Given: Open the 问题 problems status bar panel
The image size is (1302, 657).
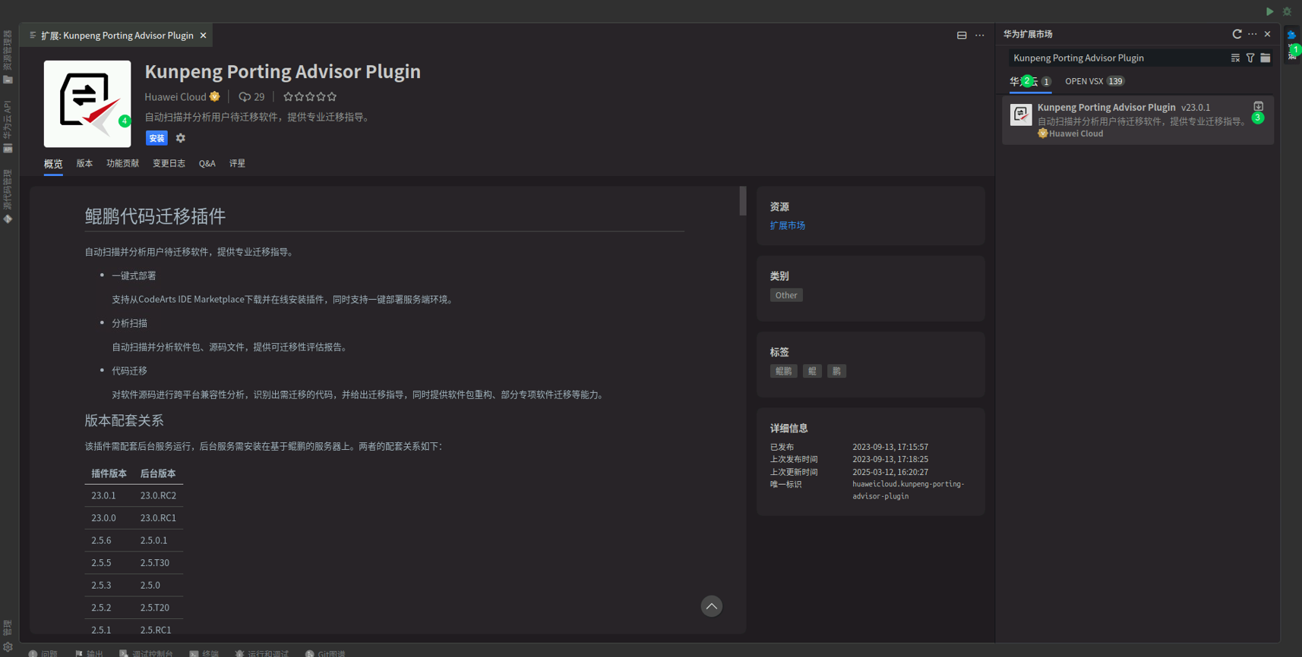Looking at the screenshot, I should [x=43, y=652].
